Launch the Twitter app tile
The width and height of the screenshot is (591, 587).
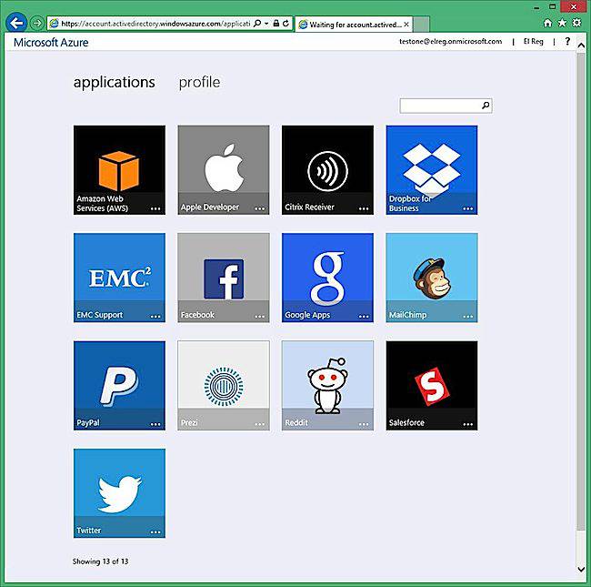[x=119, y=493]
